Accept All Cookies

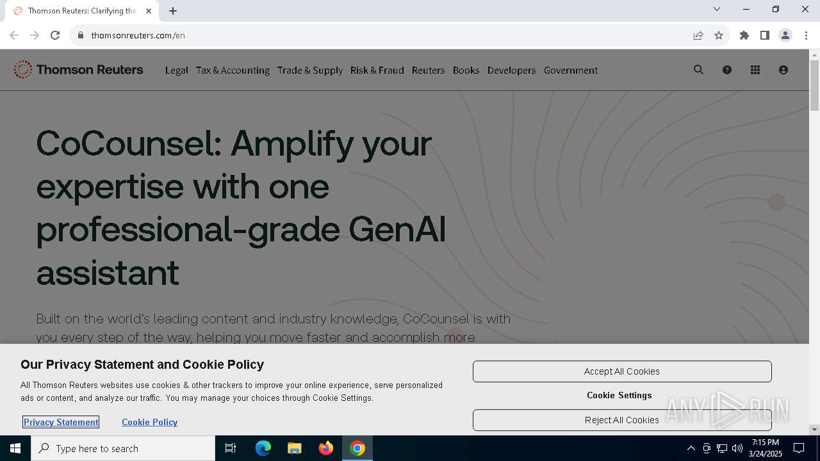pos(622,371)
